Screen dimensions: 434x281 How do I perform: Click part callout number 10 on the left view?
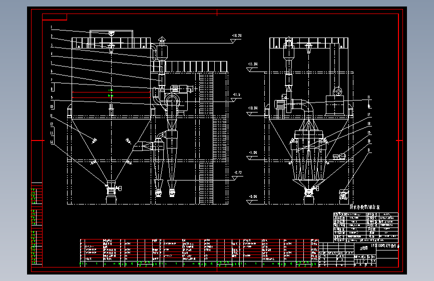point(52,106)
